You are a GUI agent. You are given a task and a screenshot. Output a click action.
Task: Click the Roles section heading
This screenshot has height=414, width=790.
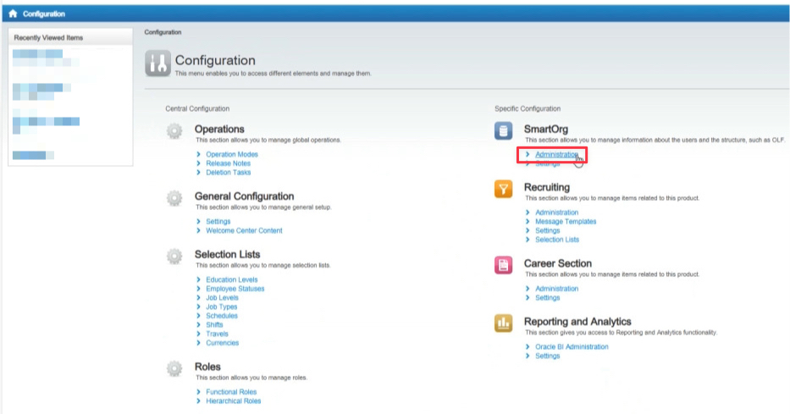207,367
